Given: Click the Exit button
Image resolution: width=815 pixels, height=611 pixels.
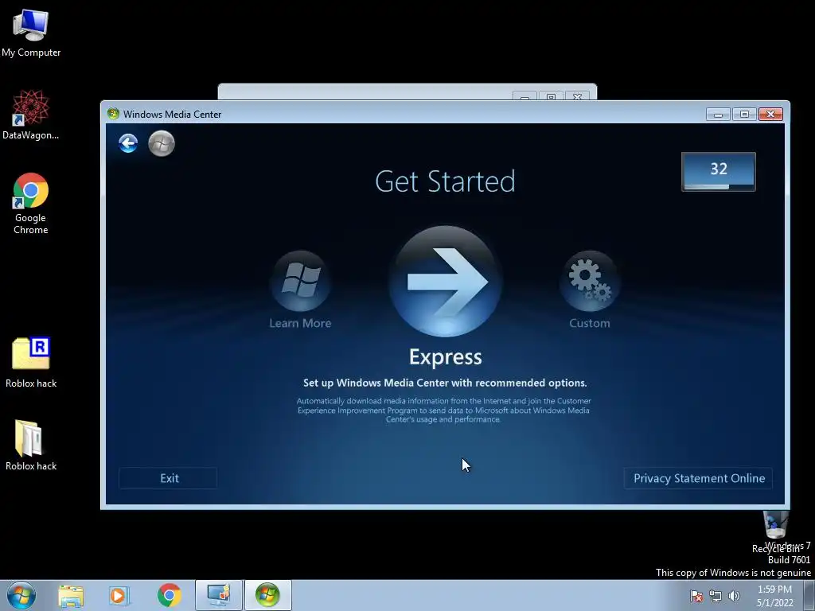Looking at the screenshot, I should tap(169, 478).
